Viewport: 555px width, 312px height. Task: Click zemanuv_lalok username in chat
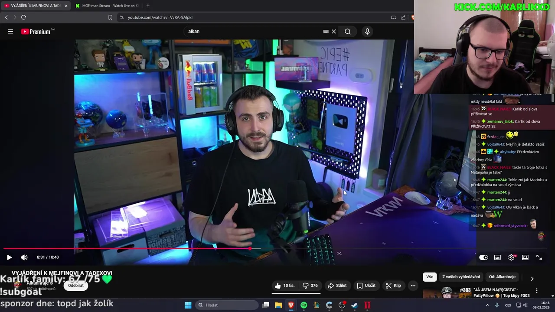(500, 122)
